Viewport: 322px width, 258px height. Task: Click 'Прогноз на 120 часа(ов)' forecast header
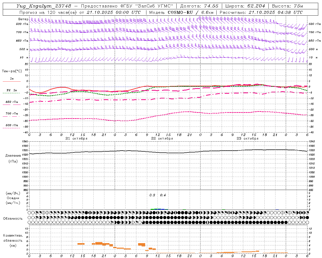[x=48, y=12]
